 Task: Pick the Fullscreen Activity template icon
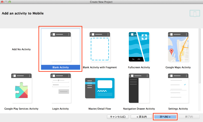tap(139, 47)
